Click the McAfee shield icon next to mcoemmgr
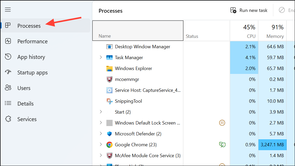Screen dimensions: 295x166 tap(109, 79)
